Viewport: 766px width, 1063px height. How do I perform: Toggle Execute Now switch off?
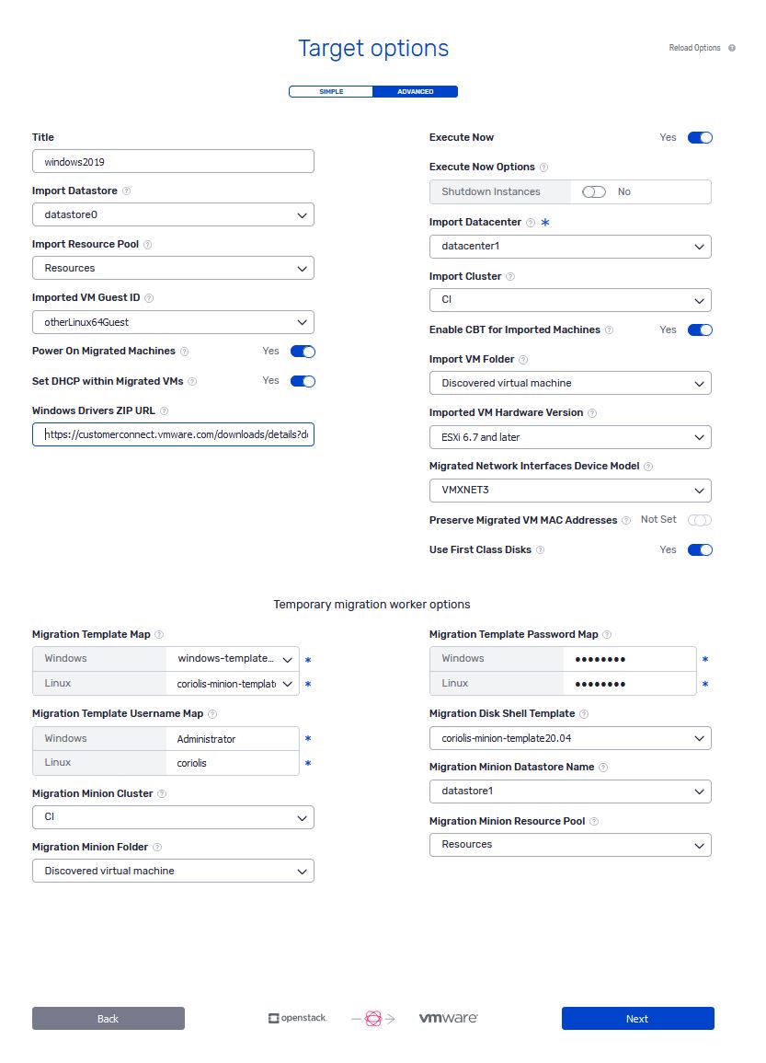[x=700, y=138]
